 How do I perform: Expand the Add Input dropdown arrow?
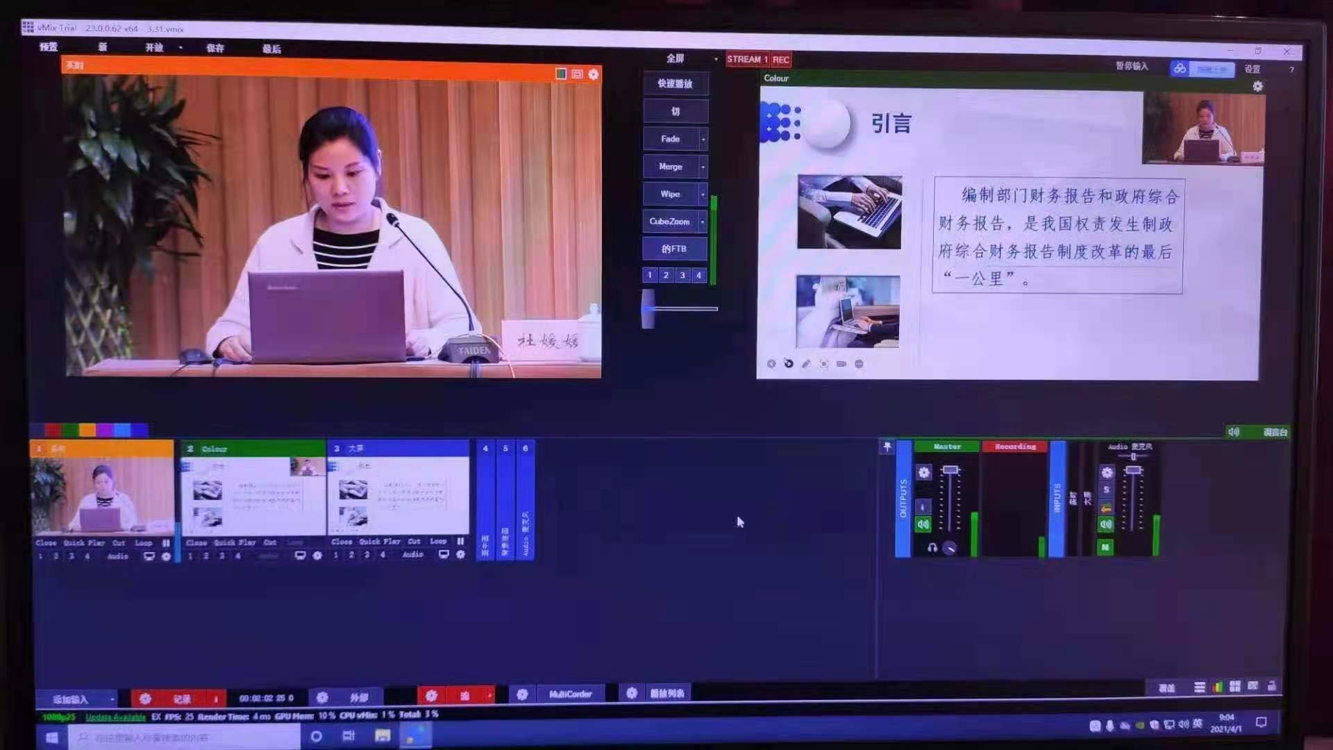[112, 699]
